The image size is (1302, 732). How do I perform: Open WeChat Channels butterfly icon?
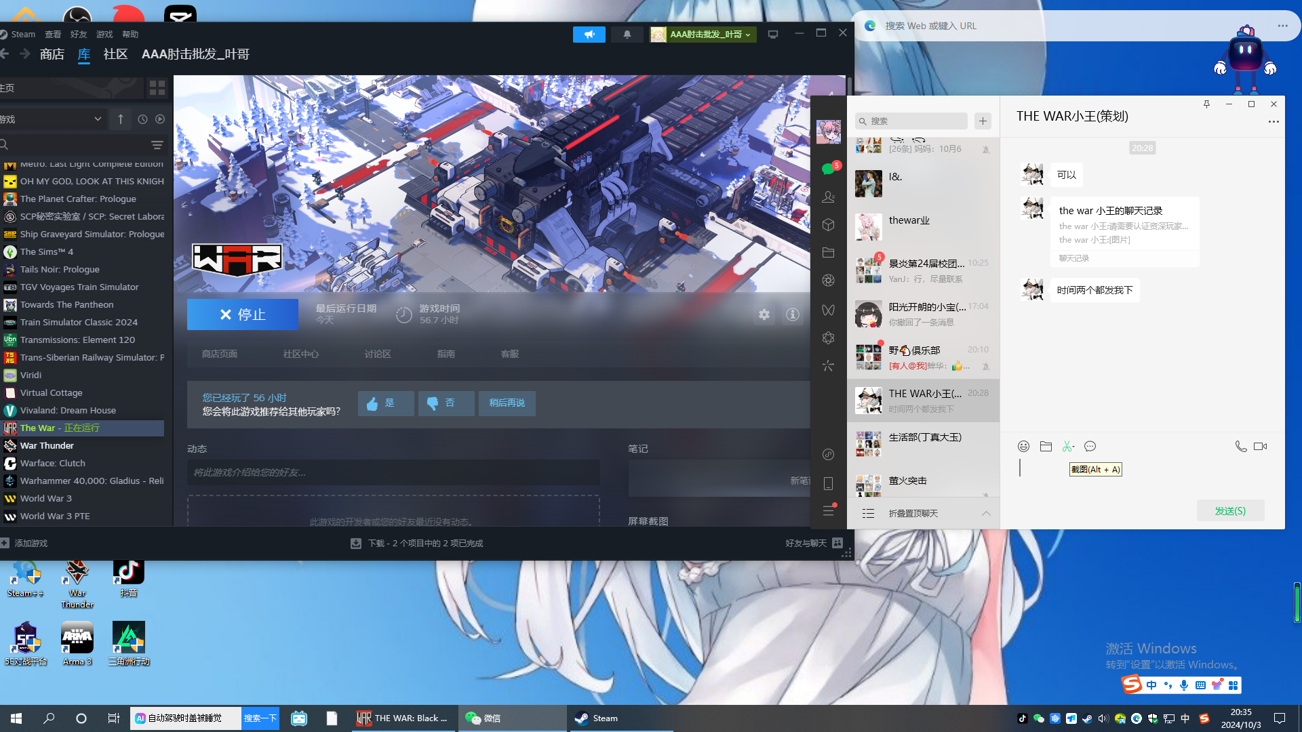point(828,310)
